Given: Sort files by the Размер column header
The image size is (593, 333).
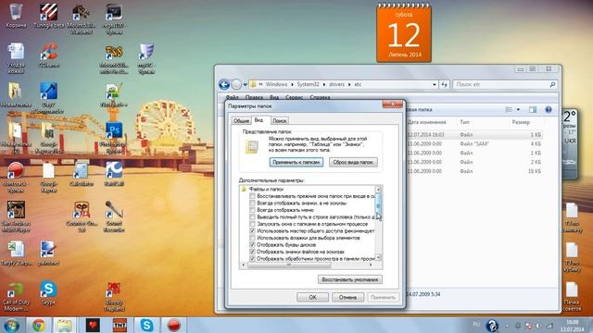Looking at the screenshot, I should (x=521, y=122).
